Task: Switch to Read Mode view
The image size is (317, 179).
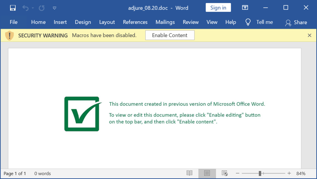Action: [x=190, y=173]
